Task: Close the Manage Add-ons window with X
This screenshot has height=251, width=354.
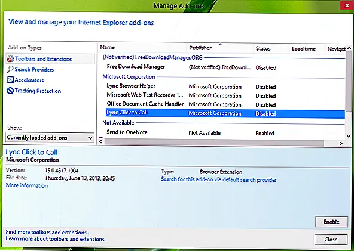Action: pyautogui.click(x=347, y=5)
